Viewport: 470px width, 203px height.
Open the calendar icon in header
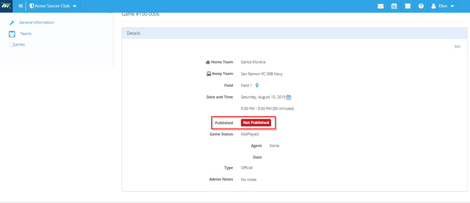point(394,6)
